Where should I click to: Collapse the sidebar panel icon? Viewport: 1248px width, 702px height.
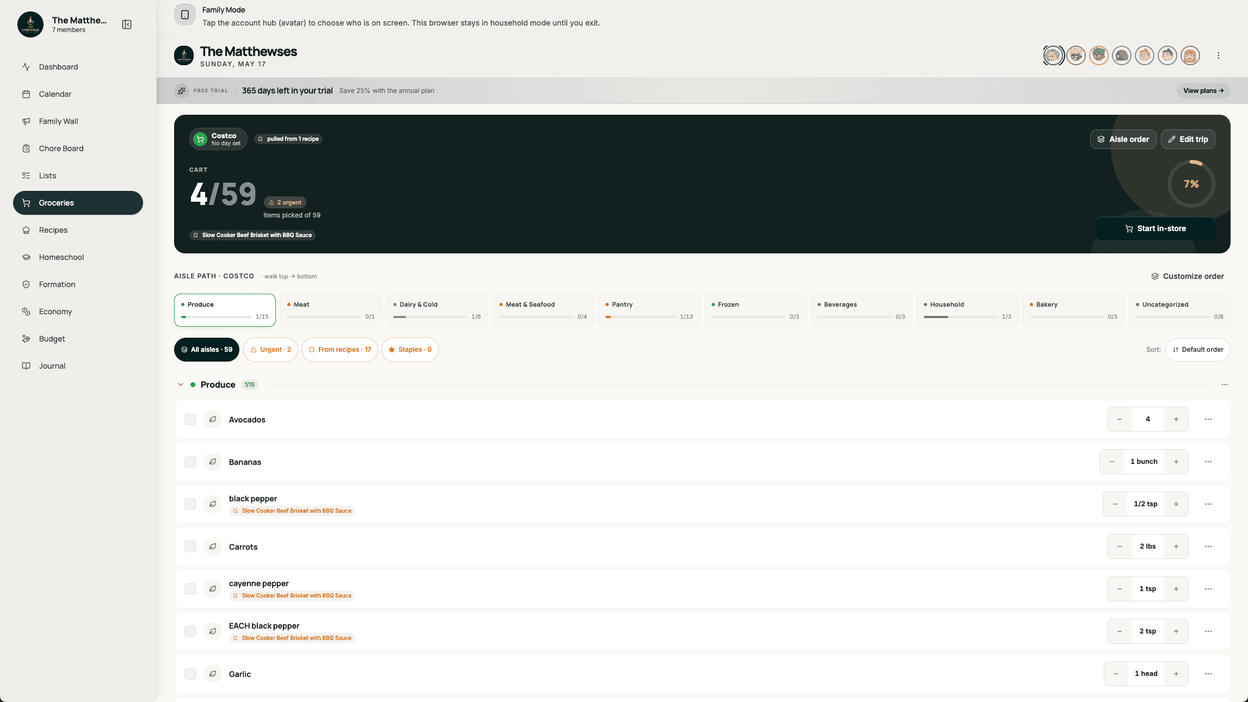tap(127, 24)
